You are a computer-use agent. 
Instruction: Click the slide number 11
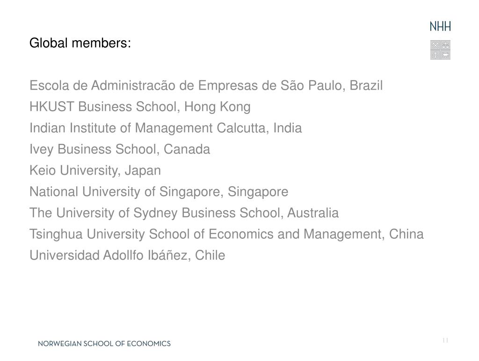pyautogui.click(x=445, y=340)
